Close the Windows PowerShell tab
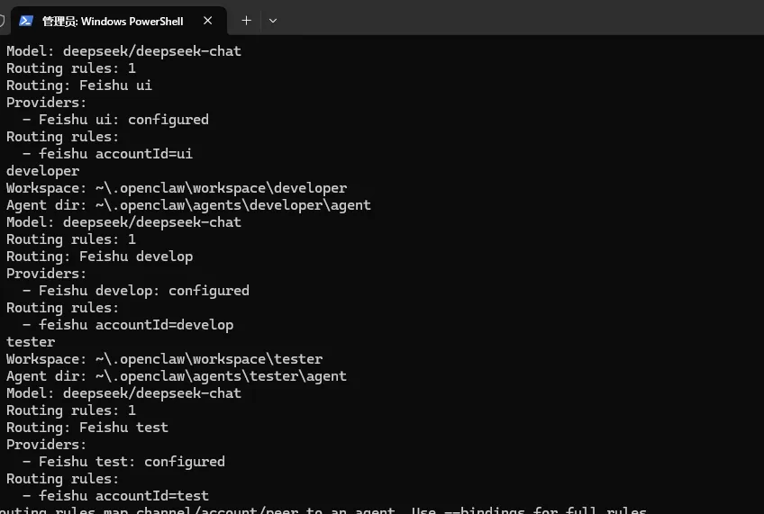The image size is (764, 514). click(208, 21)
